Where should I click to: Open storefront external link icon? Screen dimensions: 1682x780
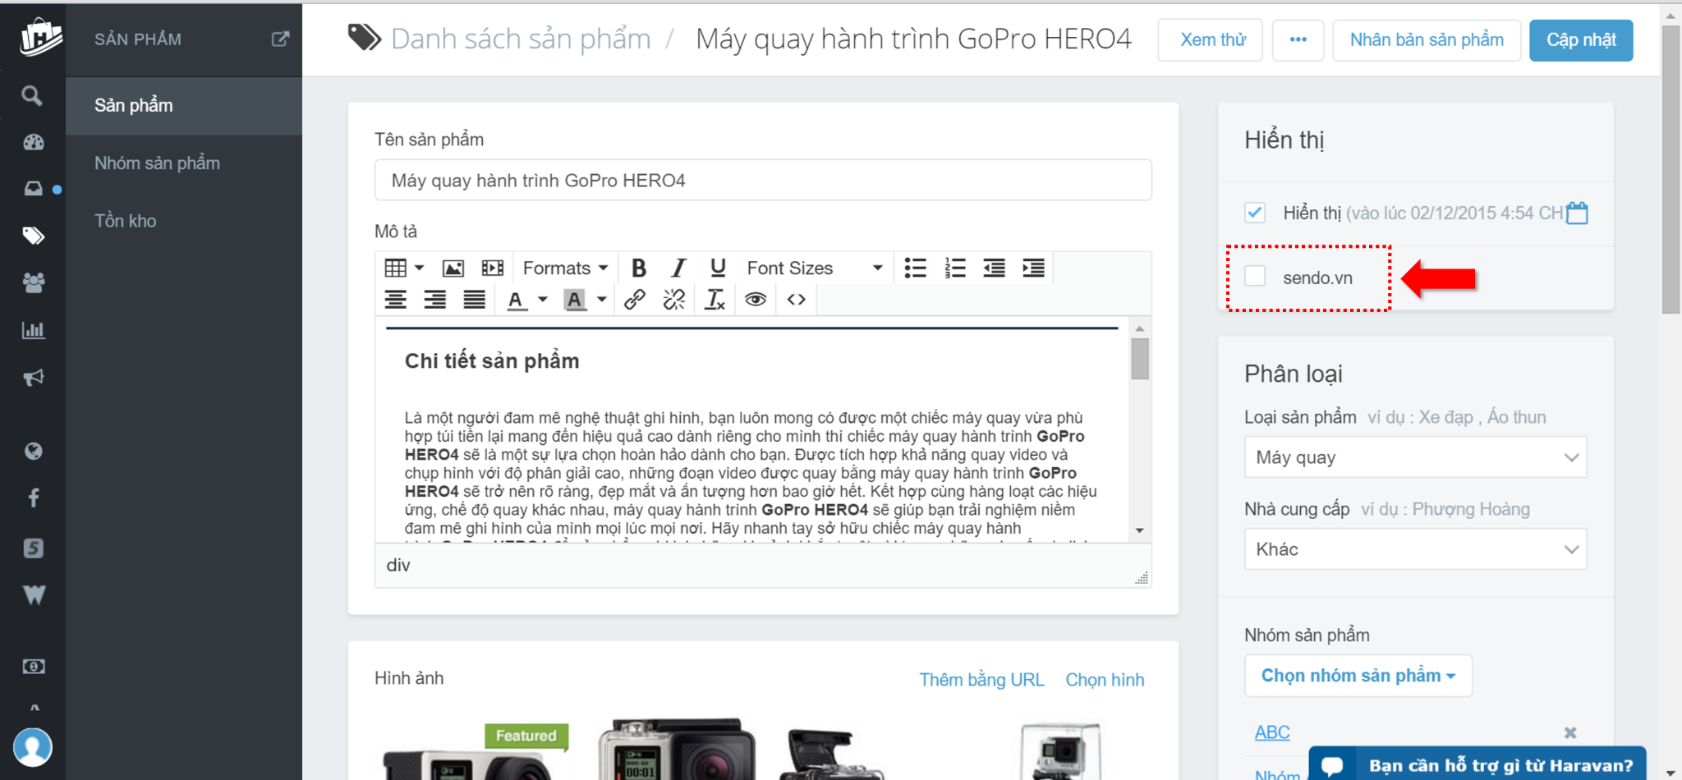(281, 39)
